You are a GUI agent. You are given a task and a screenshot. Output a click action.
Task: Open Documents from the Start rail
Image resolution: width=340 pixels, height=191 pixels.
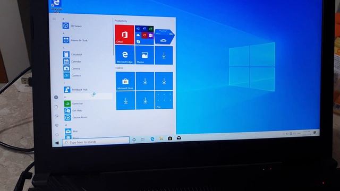coord(56,107)
